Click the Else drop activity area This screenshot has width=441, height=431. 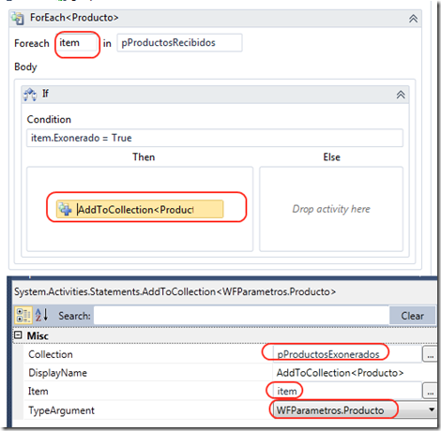(331, 209)
